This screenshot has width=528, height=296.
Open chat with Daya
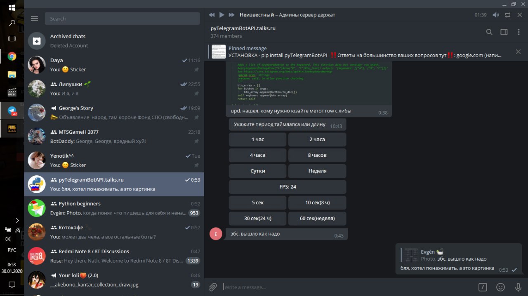tap(114, 65)
